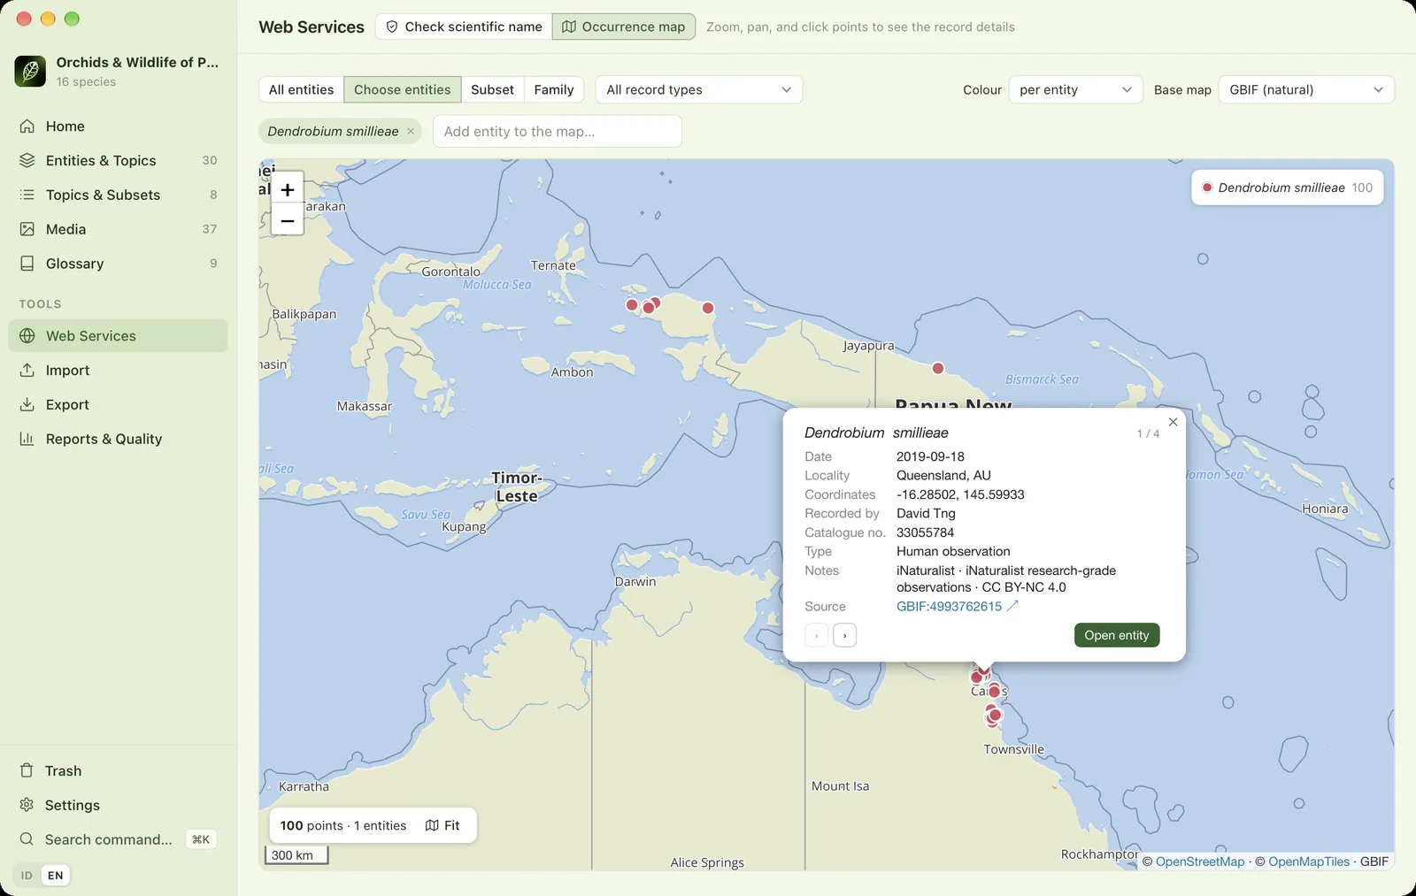Go to Media section
The image size is (1416, 896).
point(118,229)
